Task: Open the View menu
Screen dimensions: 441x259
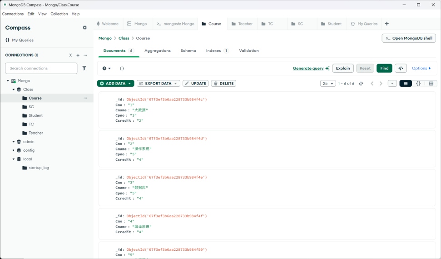Action: click(x=43, y=14)
